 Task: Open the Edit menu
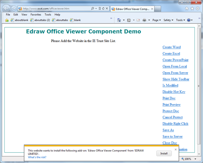point(16,14)
